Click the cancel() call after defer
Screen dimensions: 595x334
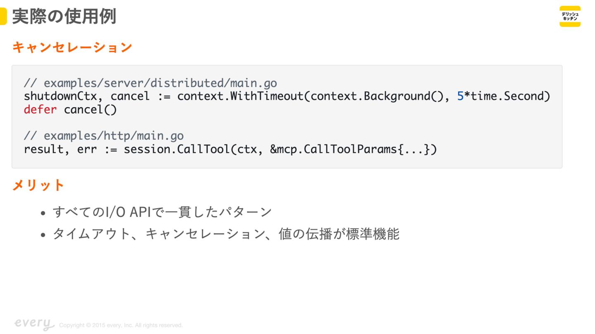90,110
